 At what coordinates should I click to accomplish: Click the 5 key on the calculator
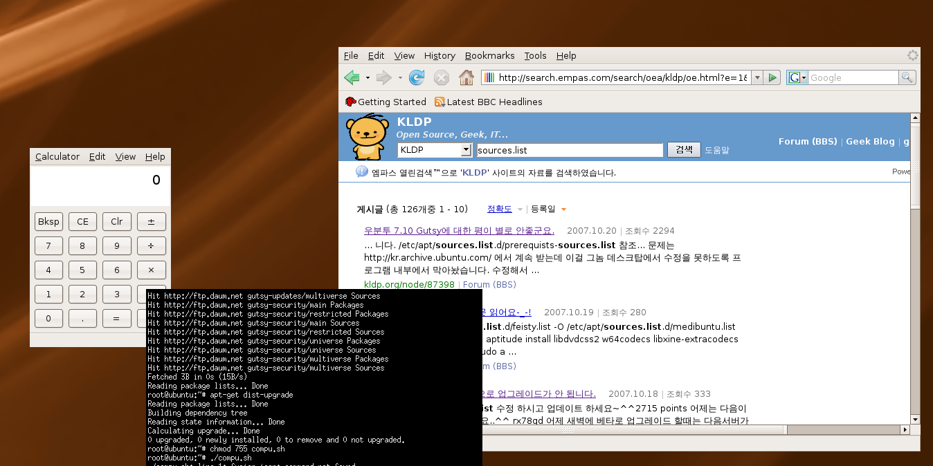(x=82, y=270)
